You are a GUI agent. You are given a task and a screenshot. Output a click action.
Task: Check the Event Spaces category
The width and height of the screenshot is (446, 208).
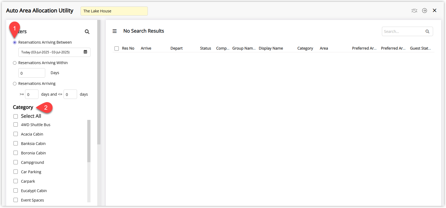(x=16, y=200)
